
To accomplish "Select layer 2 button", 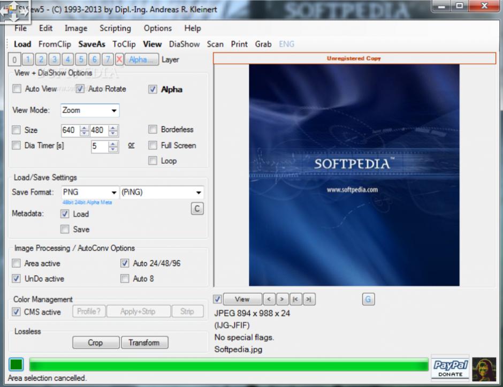I will [41, 59].
